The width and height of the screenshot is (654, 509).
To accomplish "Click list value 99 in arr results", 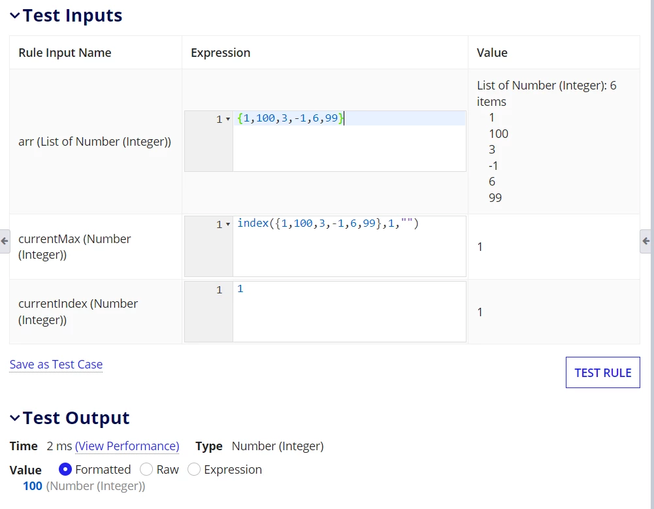I will pos(495,198).
